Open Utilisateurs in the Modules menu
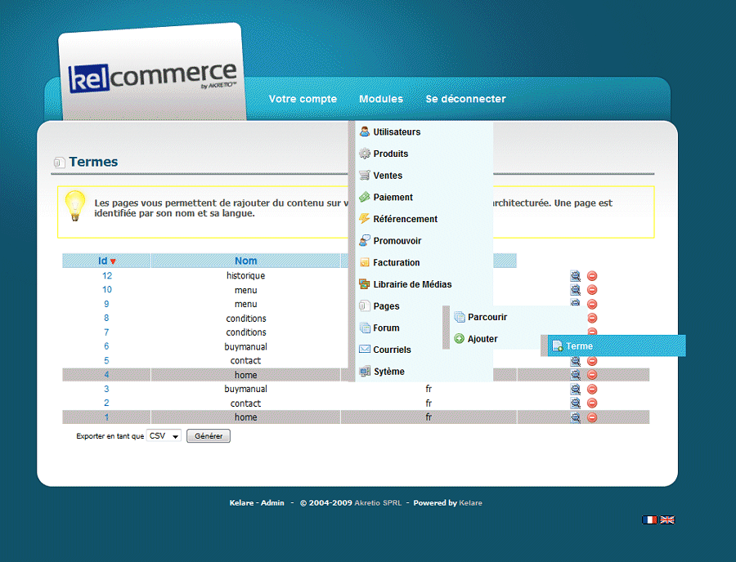The height and width of the screenshot is (562, 736). point(397,132)
